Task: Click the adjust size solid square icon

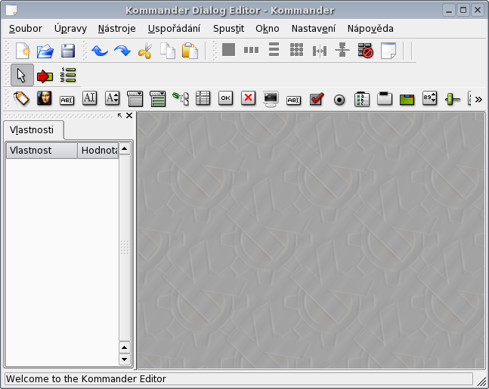Action: click(228, 50)
